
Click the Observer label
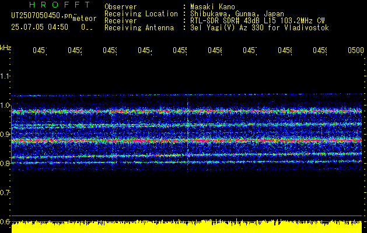click(x=121, y=7)
